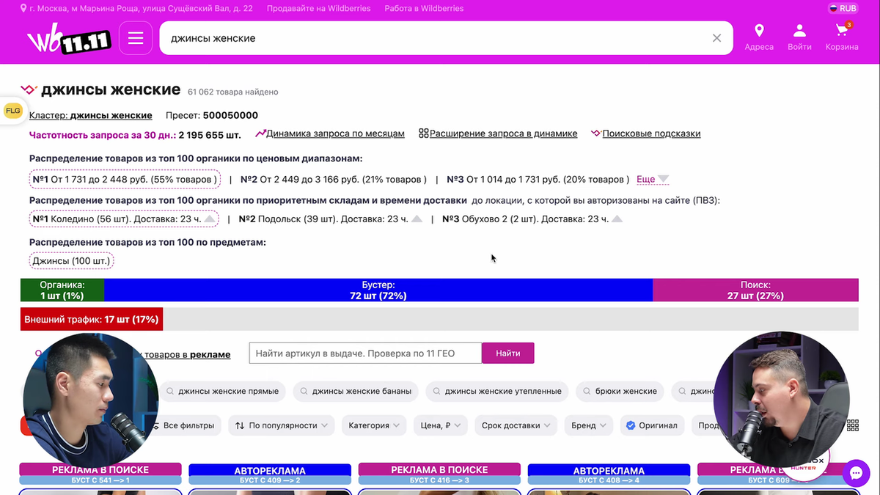Open the Wildberries 11.11 logo homepage
880x495 pixels.
click(69, 38)
